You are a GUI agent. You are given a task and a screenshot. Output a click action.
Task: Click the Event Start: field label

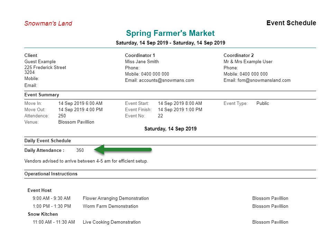tap(137, 103)
